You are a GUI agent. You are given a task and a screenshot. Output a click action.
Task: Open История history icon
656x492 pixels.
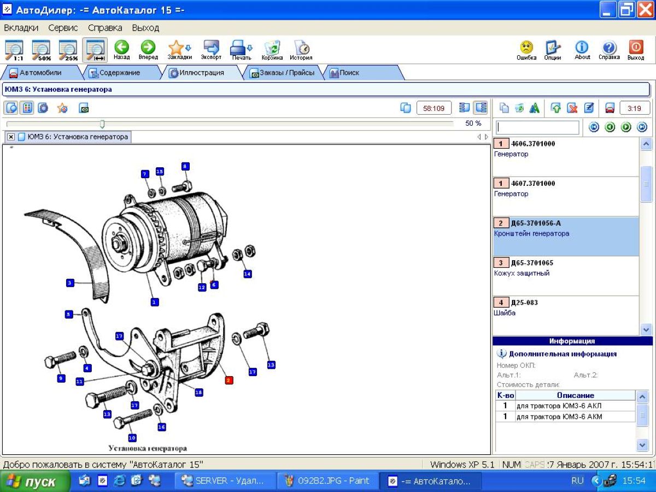pos(301,50)
